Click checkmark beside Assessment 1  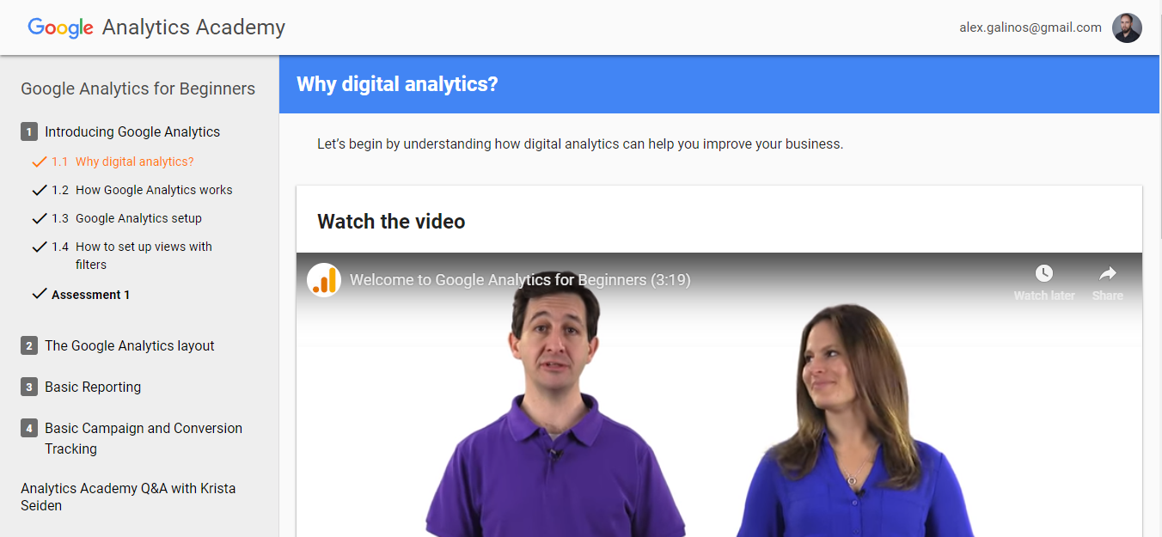coord(39,294)
